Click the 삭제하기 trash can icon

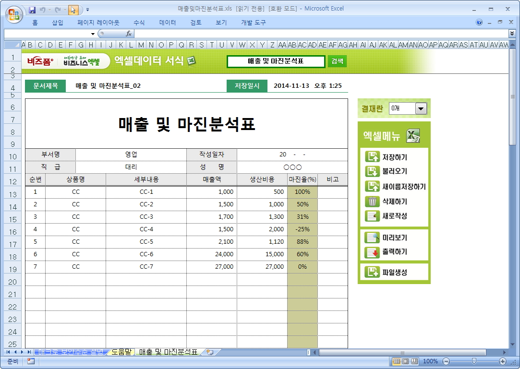click(x=372, y=202)
